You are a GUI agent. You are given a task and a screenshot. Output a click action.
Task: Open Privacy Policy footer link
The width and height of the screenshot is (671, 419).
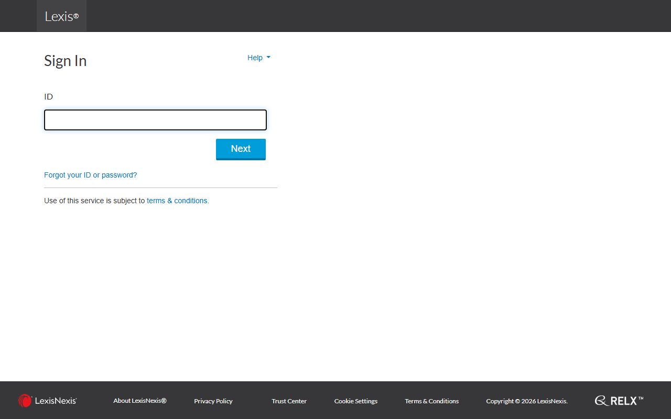click(x=213, y=401)
